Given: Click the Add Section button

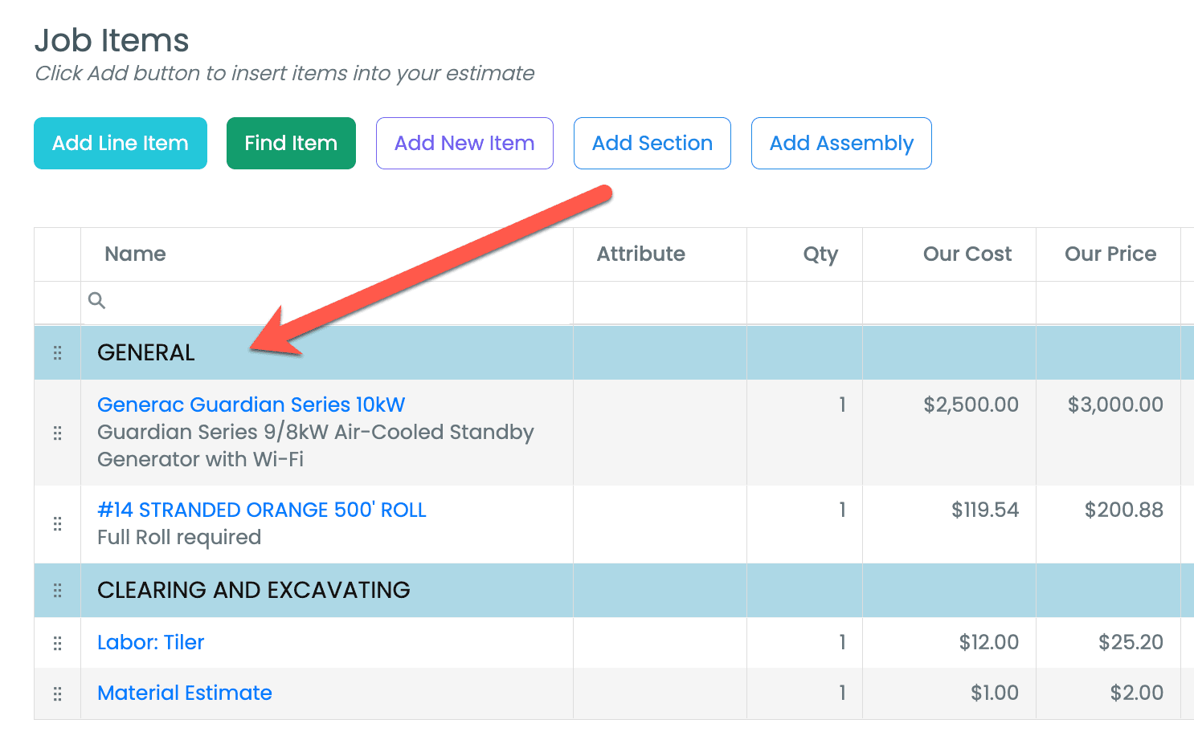Looking at the screenshot, I should [x=652, y=144].
